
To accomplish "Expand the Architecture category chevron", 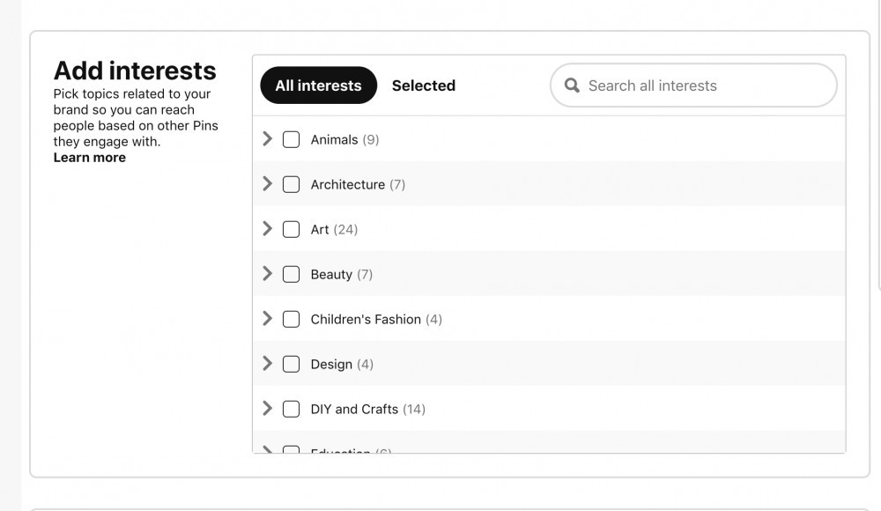I will coord(268,184).
